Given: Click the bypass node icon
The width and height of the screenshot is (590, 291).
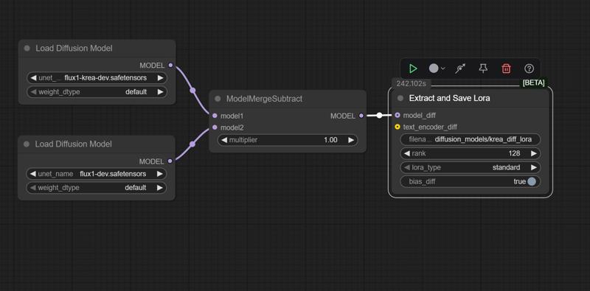Looking at the screenshot, I should 459,69.
